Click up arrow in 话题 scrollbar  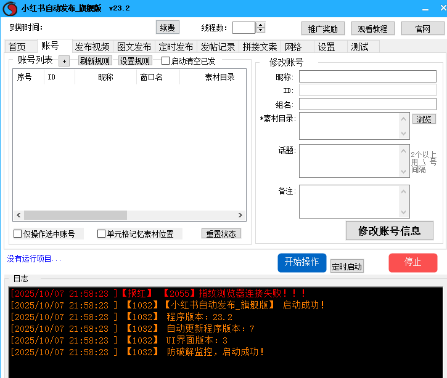(403, 151)
